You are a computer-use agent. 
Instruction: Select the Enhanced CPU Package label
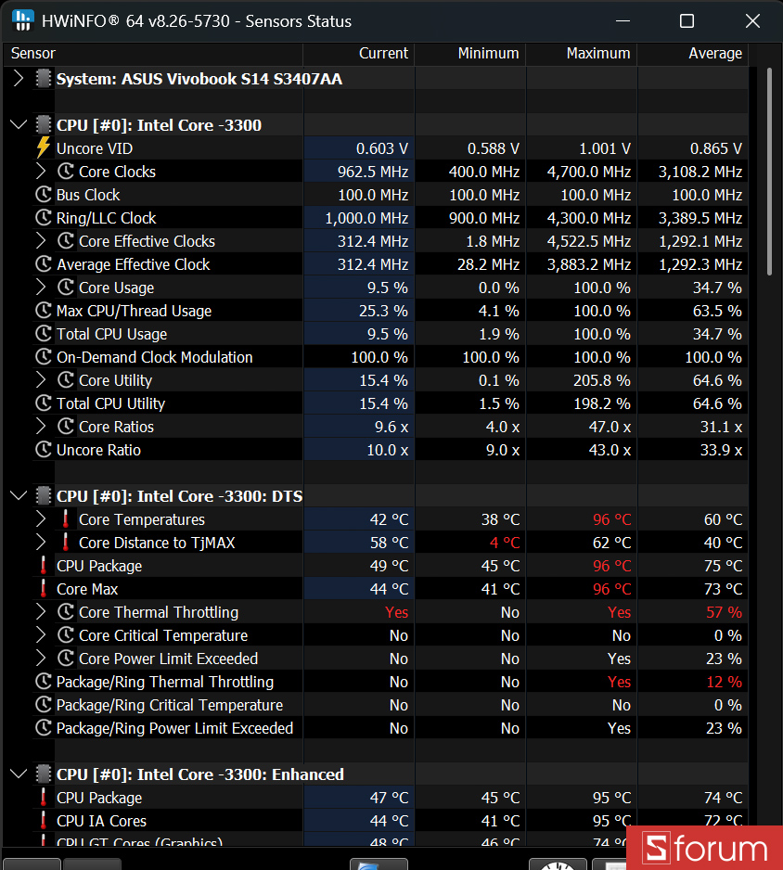coord(99,798)
